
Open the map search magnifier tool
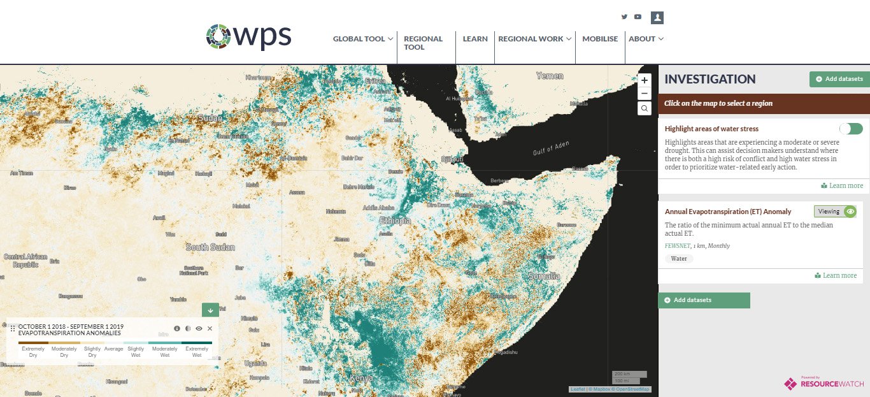[x=644, y=108]
